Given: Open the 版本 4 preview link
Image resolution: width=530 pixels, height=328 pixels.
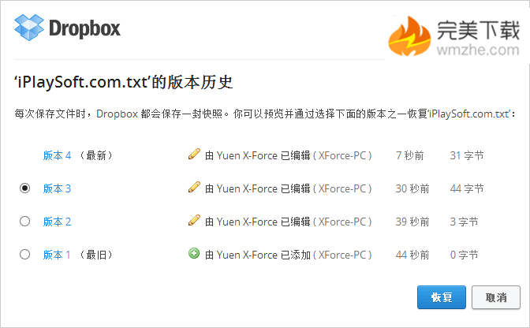Looking at the screenshot, I should tap(57, 156).
